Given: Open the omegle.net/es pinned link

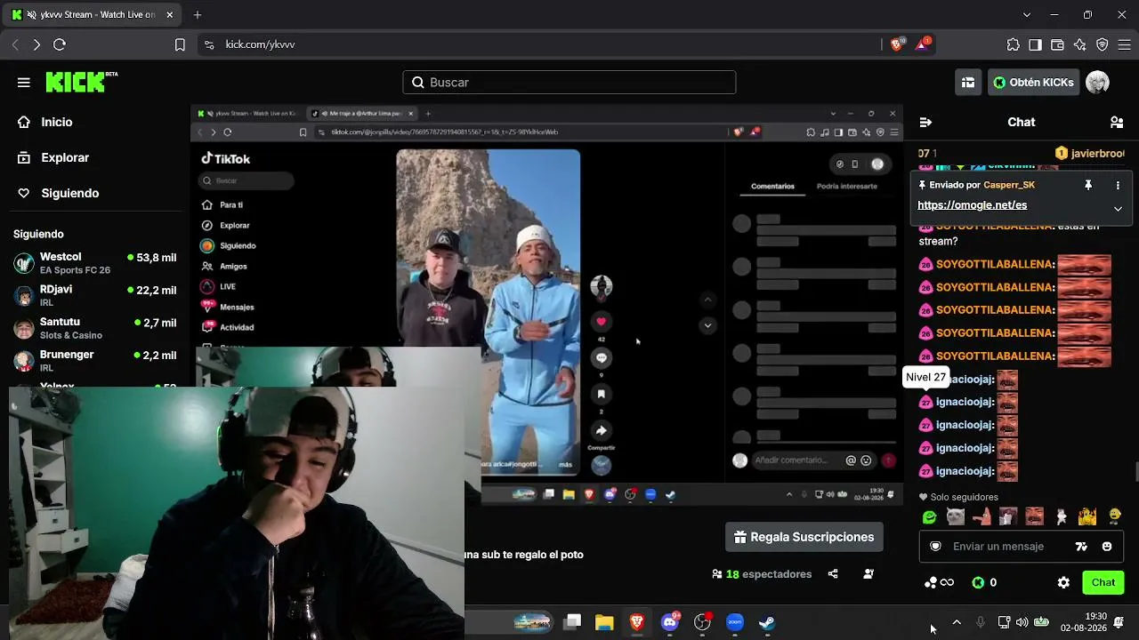Looking at the screenshot, I should (972, 205).
